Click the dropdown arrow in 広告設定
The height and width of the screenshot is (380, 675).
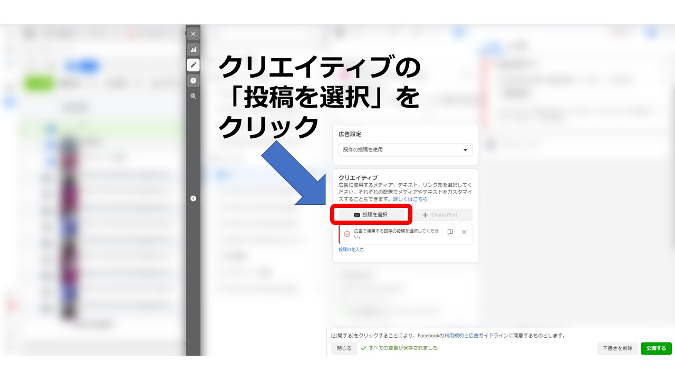click(x=465, y=150)
